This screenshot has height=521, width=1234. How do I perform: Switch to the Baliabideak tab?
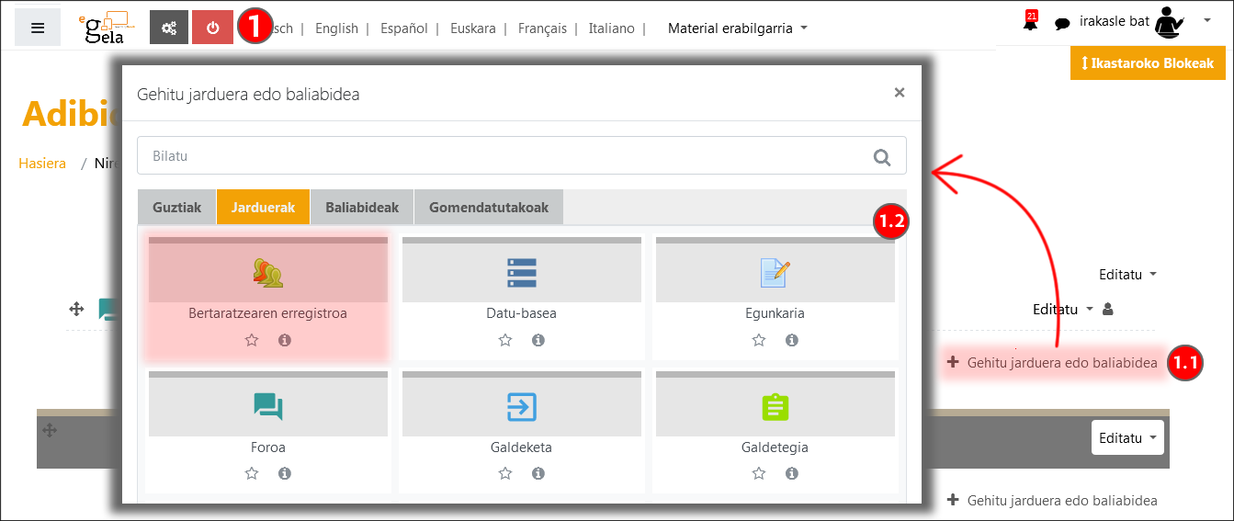tap(362, 208)
